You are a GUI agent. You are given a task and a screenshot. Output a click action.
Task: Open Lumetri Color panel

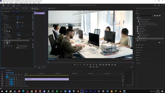(x=139, y=50)
